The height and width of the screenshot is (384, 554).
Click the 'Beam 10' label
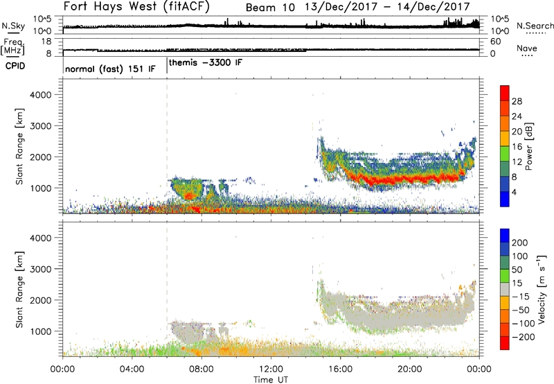270,7
